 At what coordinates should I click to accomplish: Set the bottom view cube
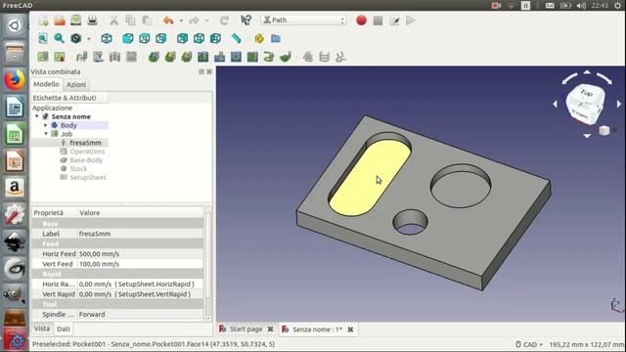tap(199, 38)
